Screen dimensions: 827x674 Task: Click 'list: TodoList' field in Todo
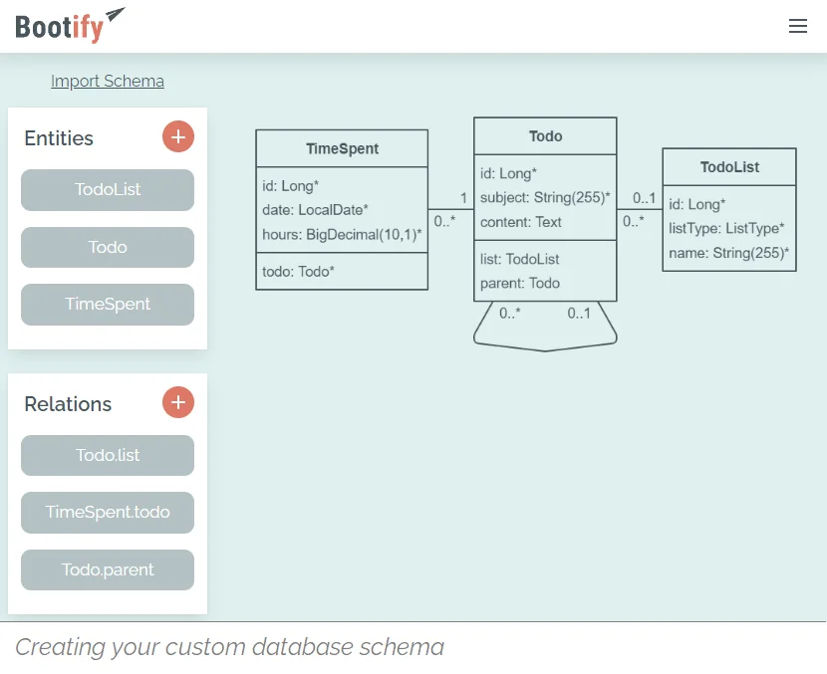coord(519,259)
